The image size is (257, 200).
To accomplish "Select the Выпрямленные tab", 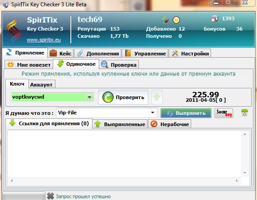I will pos(120,124).
